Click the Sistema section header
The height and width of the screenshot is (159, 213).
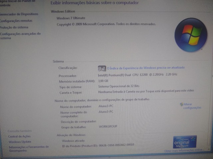pos(58,62)
